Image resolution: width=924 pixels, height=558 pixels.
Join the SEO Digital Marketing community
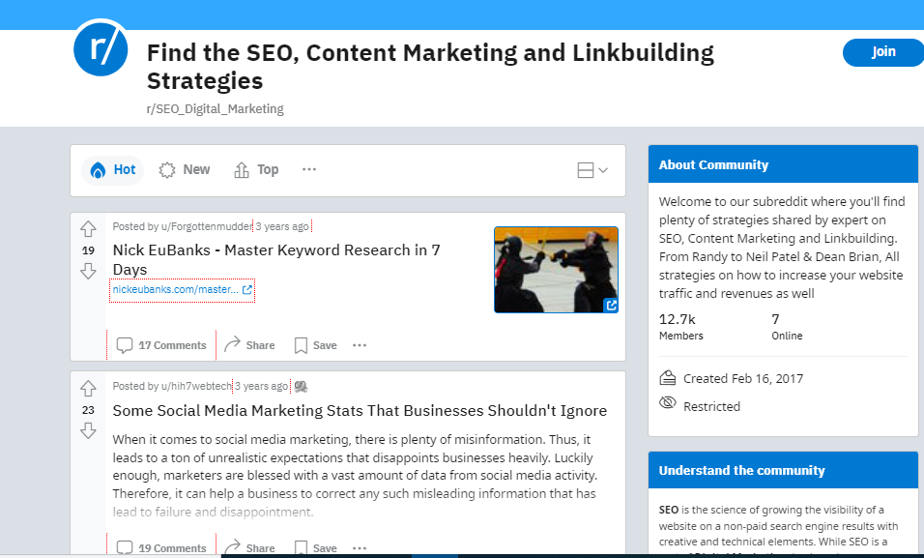tap(882, 52)
